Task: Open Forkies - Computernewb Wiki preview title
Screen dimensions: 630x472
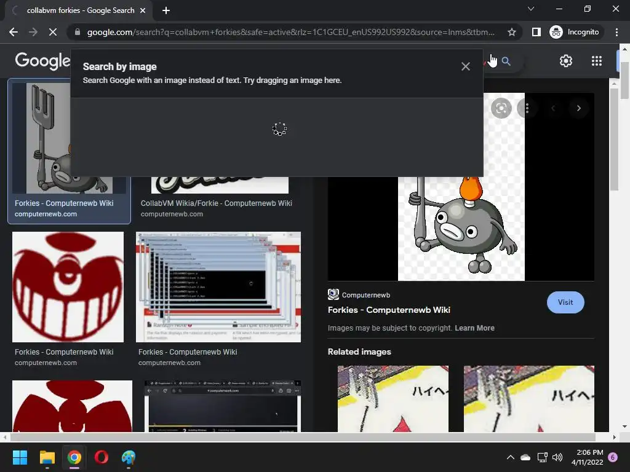Action: tap(389, 310)
